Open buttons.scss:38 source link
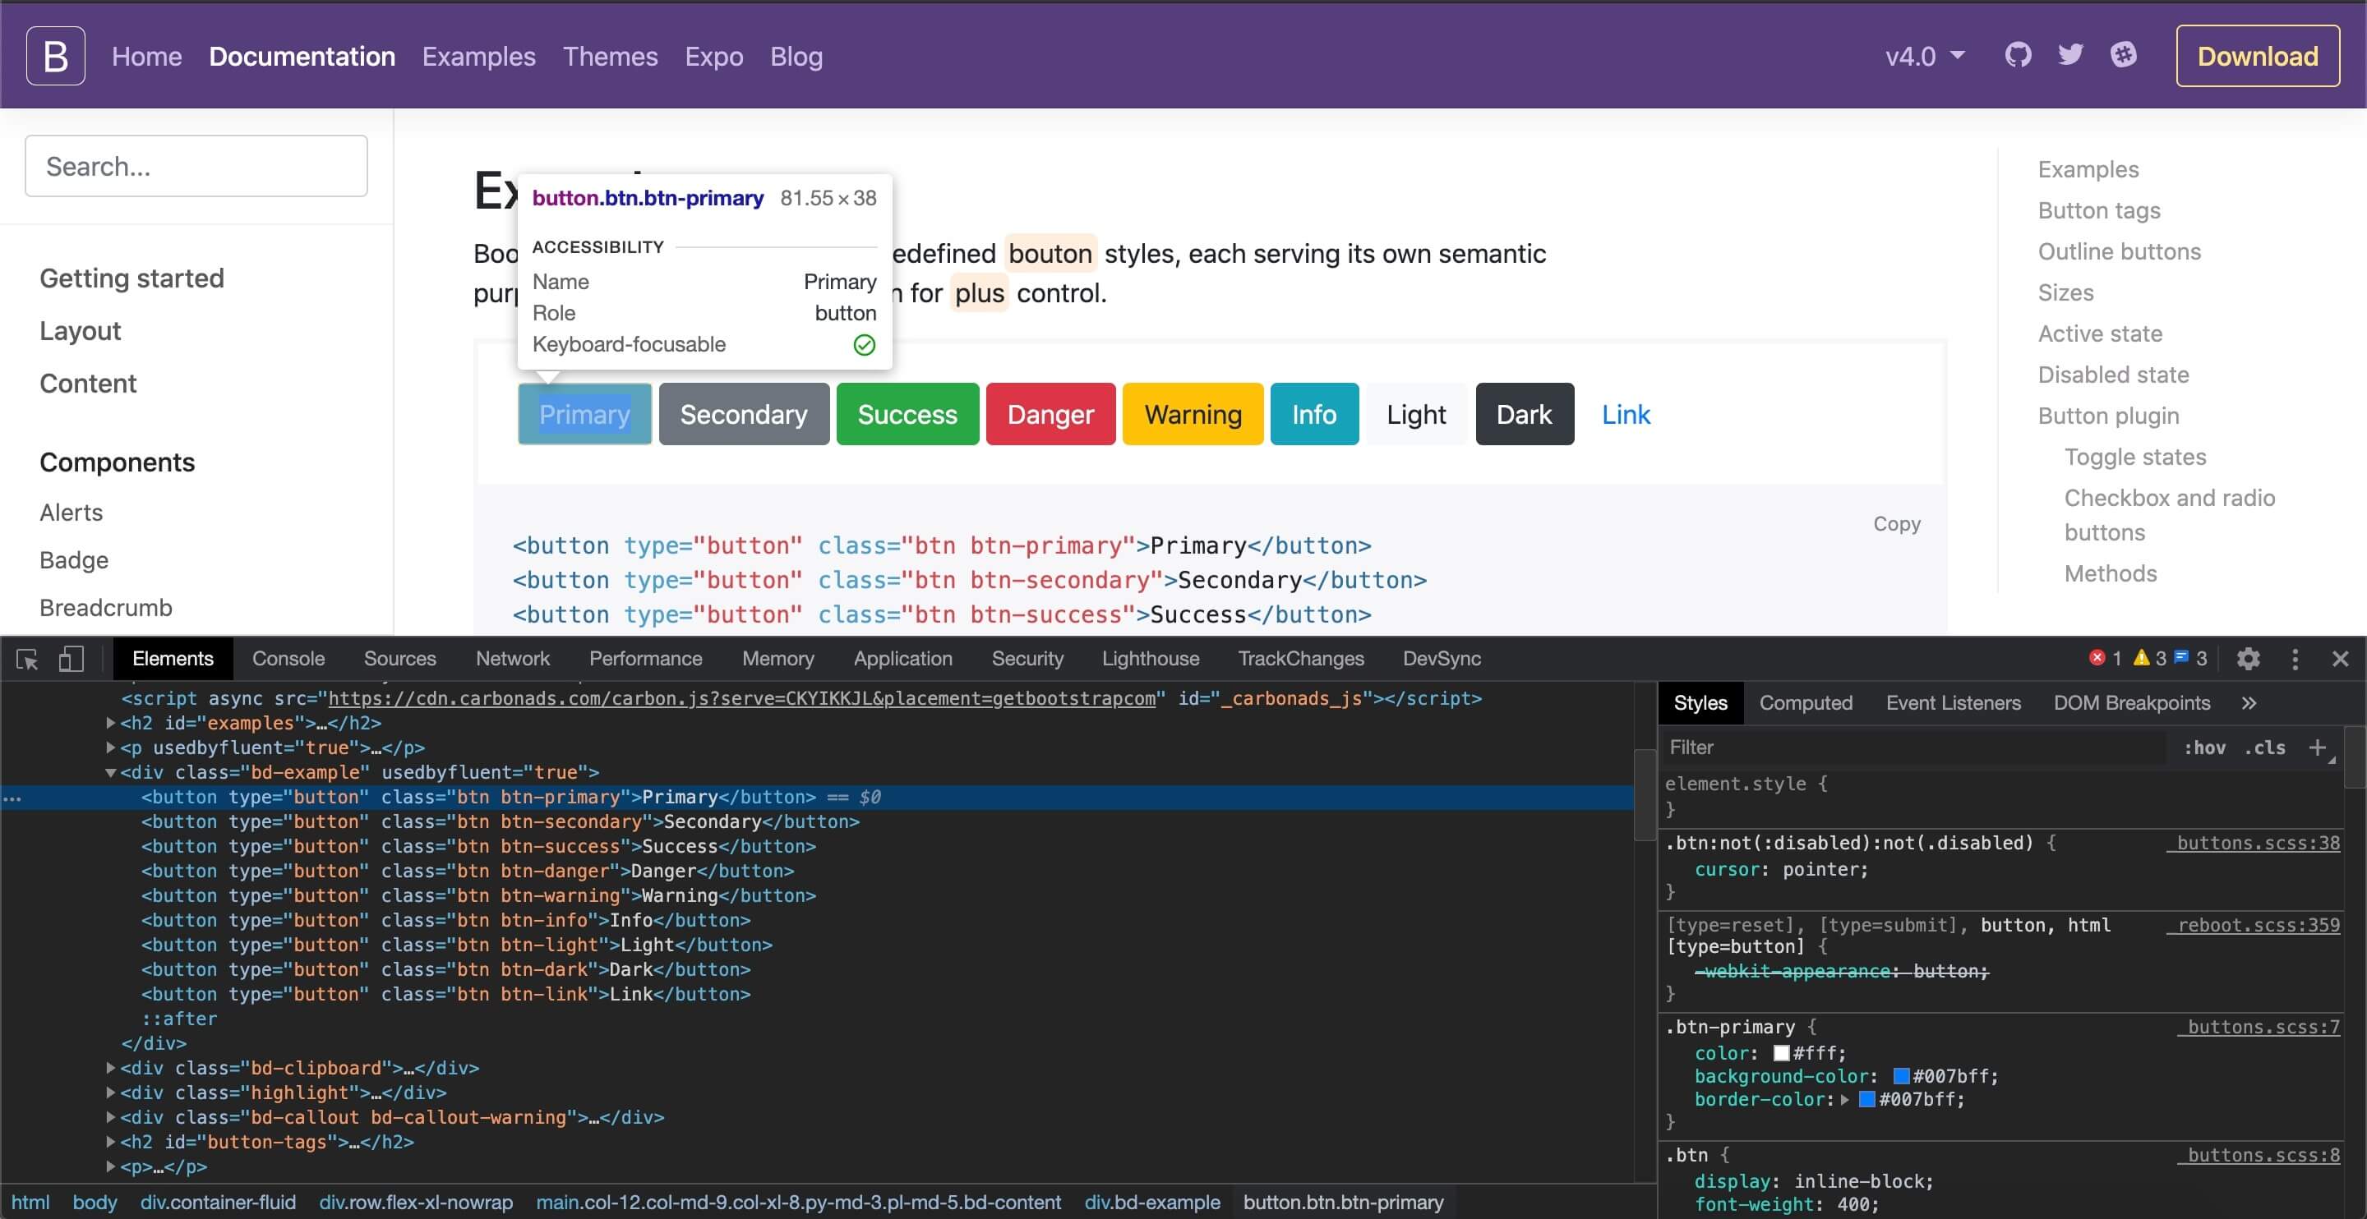 click(2253, 844)
